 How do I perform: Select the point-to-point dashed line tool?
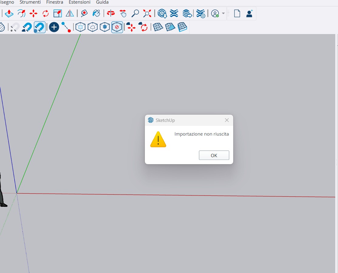tap(66, 27)
